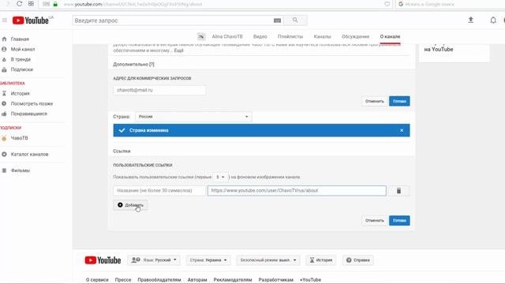505x284 pixels.
Task: Switch to the Обсуждение tab
Action: (356, 36)
